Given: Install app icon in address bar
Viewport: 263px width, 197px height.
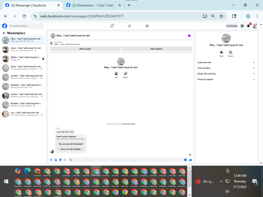Looking at the screenshot, I should point(205,16).
